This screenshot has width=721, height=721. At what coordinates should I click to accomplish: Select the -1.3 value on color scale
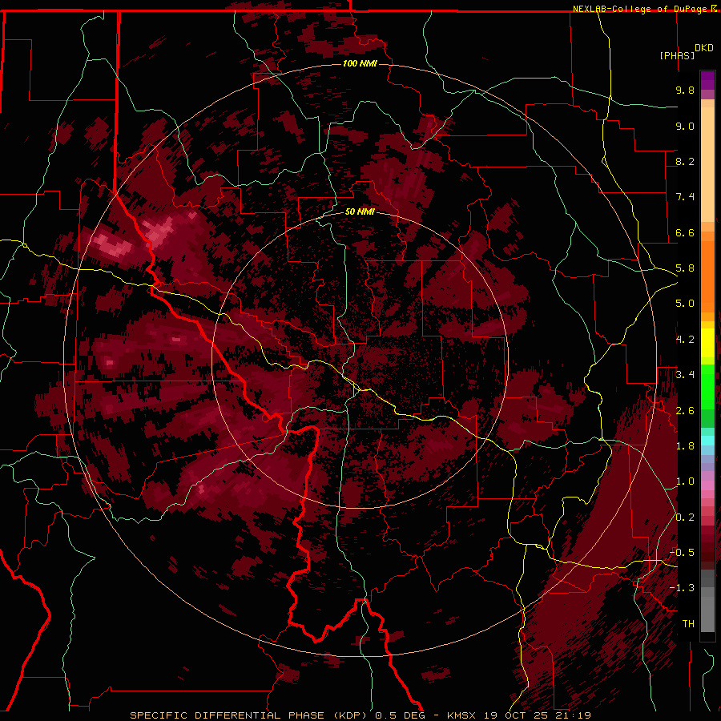683,588
